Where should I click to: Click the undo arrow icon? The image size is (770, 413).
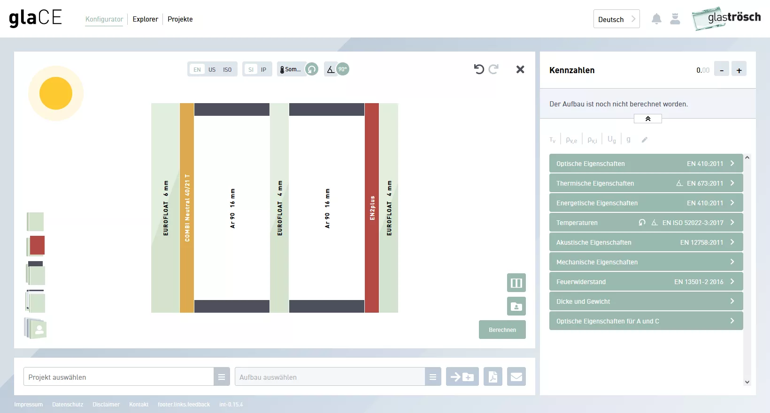pyautogui.click(x=479, y=69)
